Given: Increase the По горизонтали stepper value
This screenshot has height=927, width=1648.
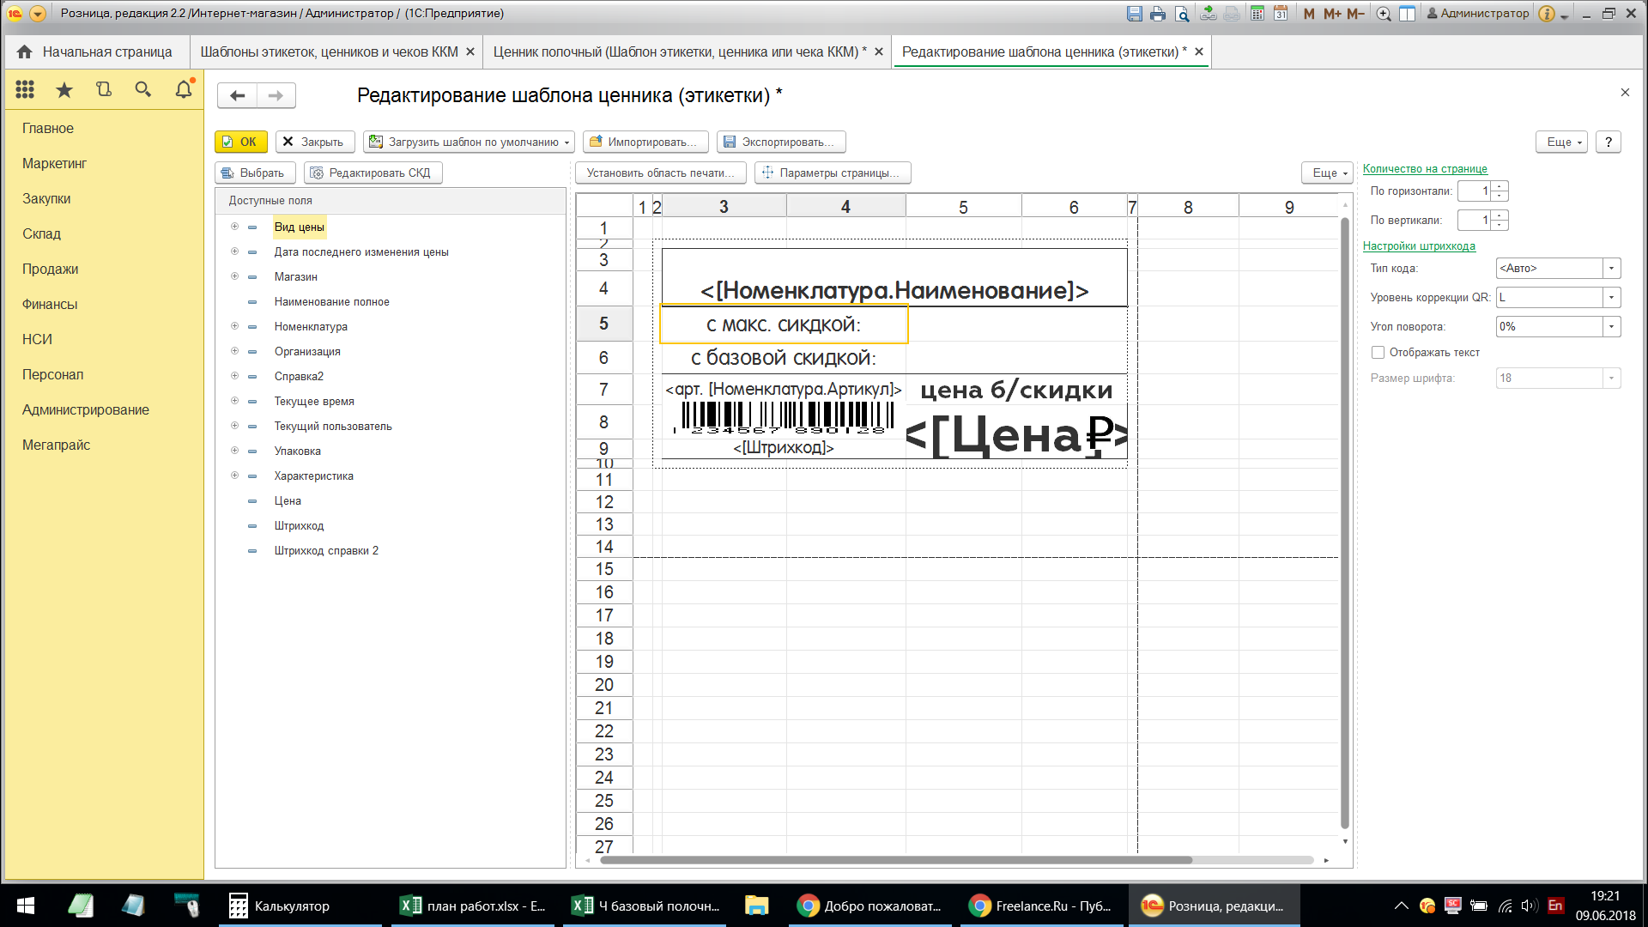Looking at the screenshot, I should tap(1500, 187).
